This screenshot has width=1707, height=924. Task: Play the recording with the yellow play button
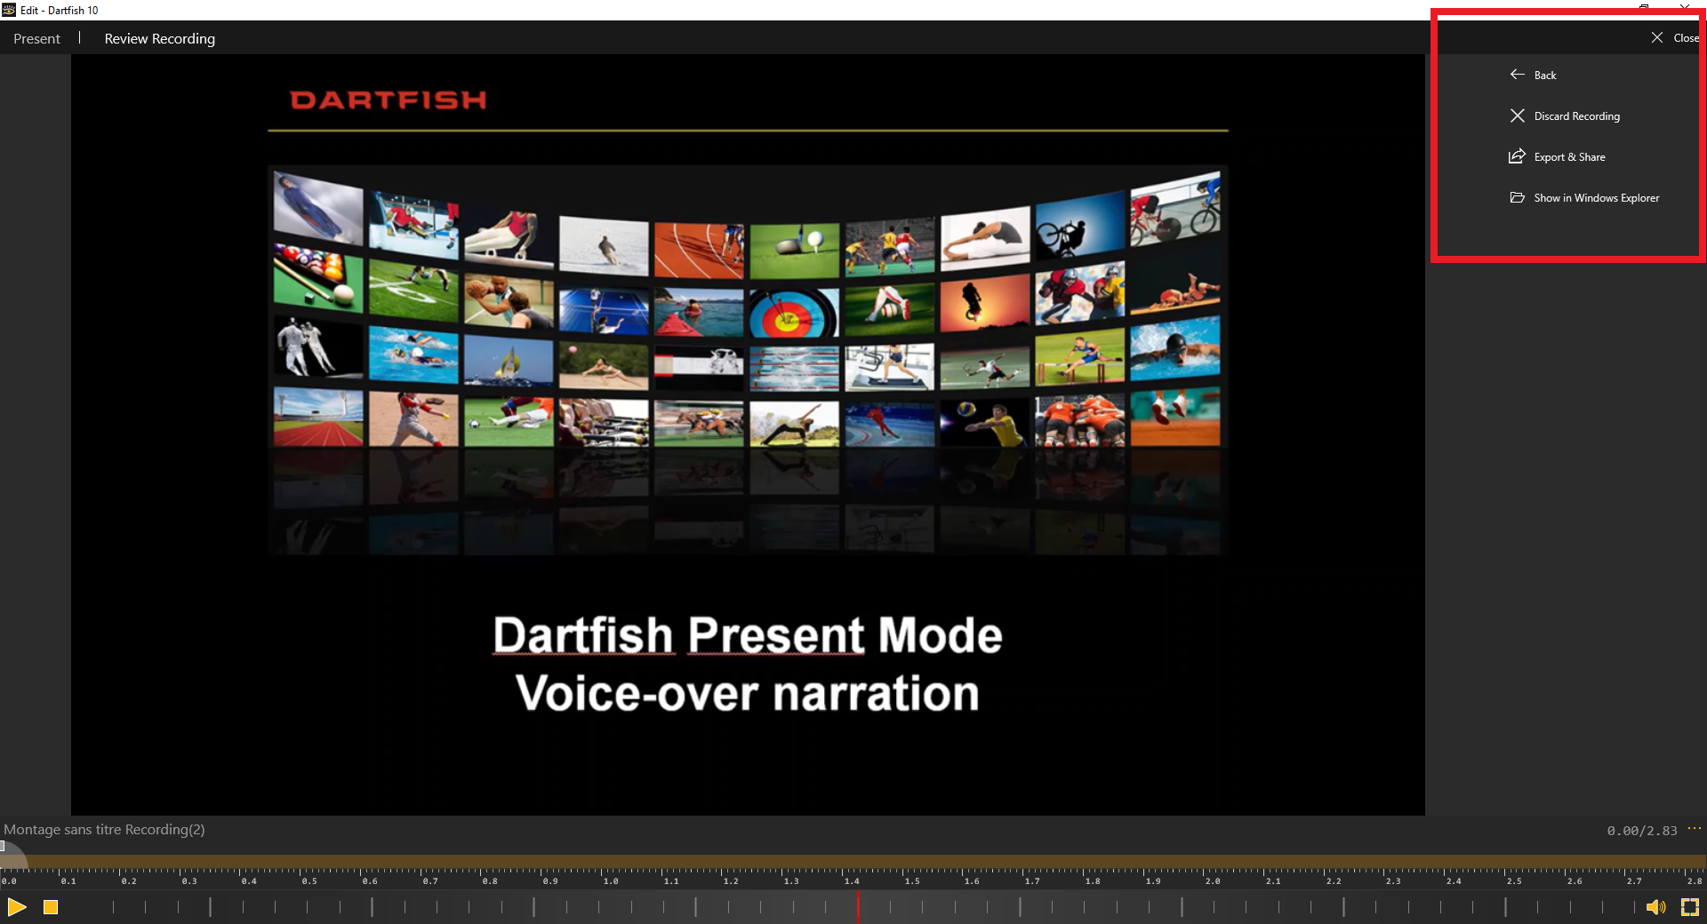point(16,907)
